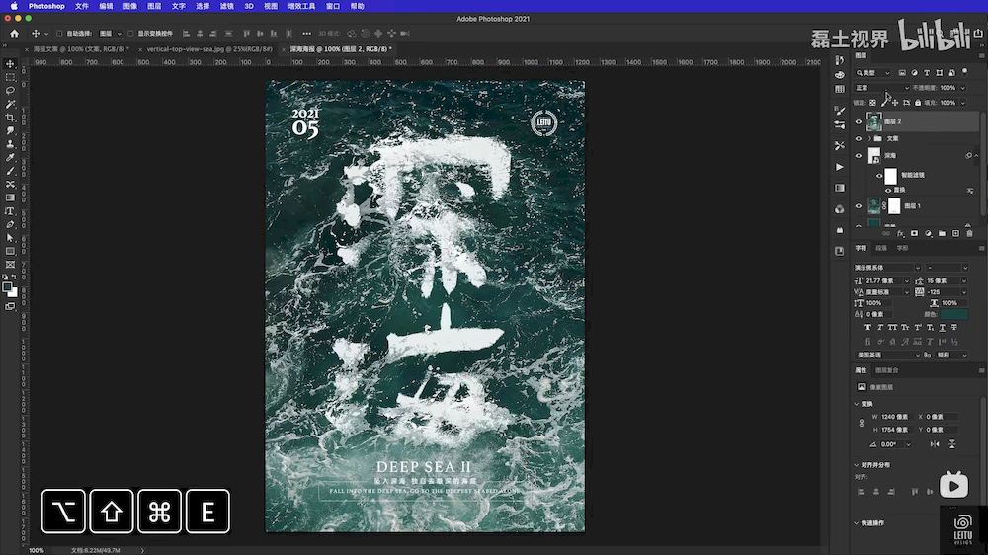Switch to the 段落 panel tab

click(881, 248)
